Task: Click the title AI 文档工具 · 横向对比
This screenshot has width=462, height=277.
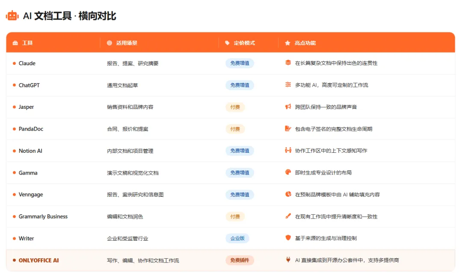Action: tap(69, 16)
